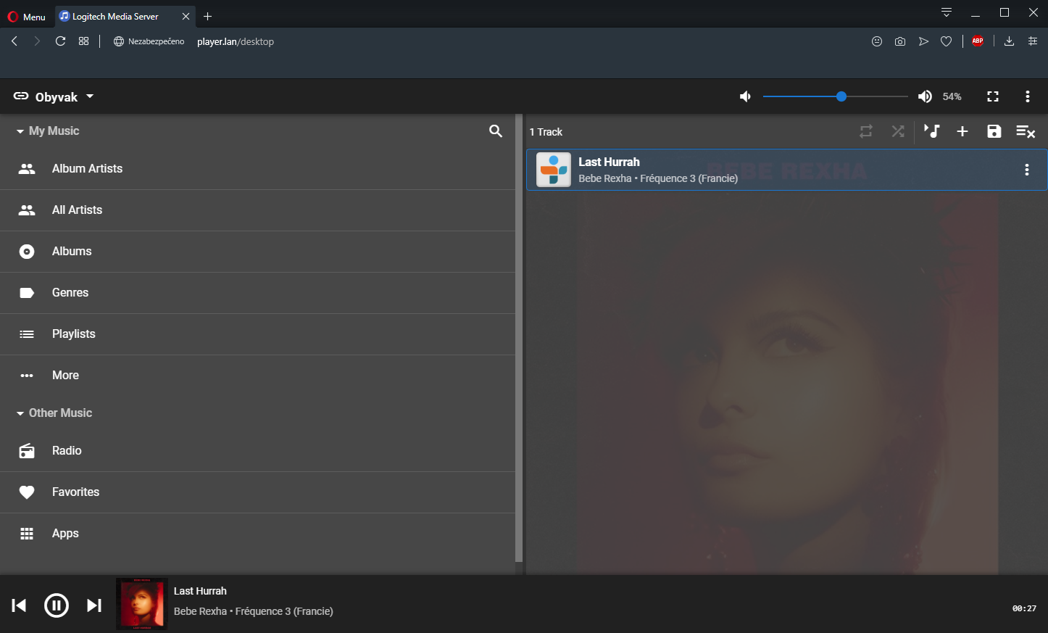Open the Last Hurrah track options menu
The image size is (1048, 633).
pos(1027,170)
